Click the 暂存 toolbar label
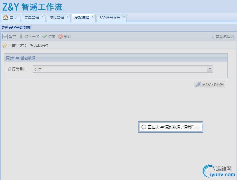 coord(12,37)
